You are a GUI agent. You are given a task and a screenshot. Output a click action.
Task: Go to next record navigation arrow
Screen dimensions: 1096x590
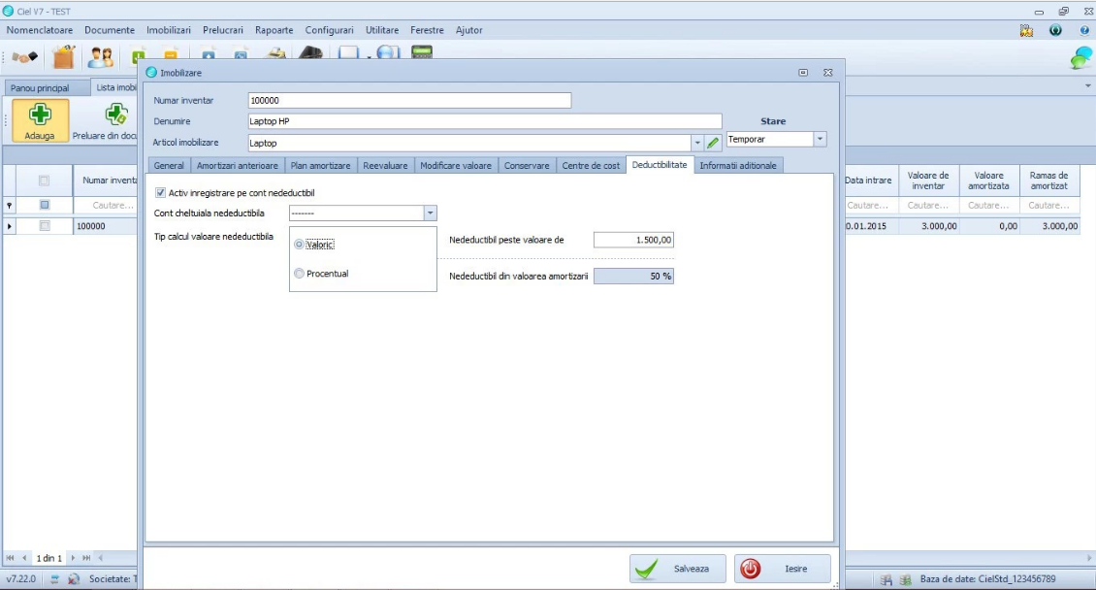[73, 558]
